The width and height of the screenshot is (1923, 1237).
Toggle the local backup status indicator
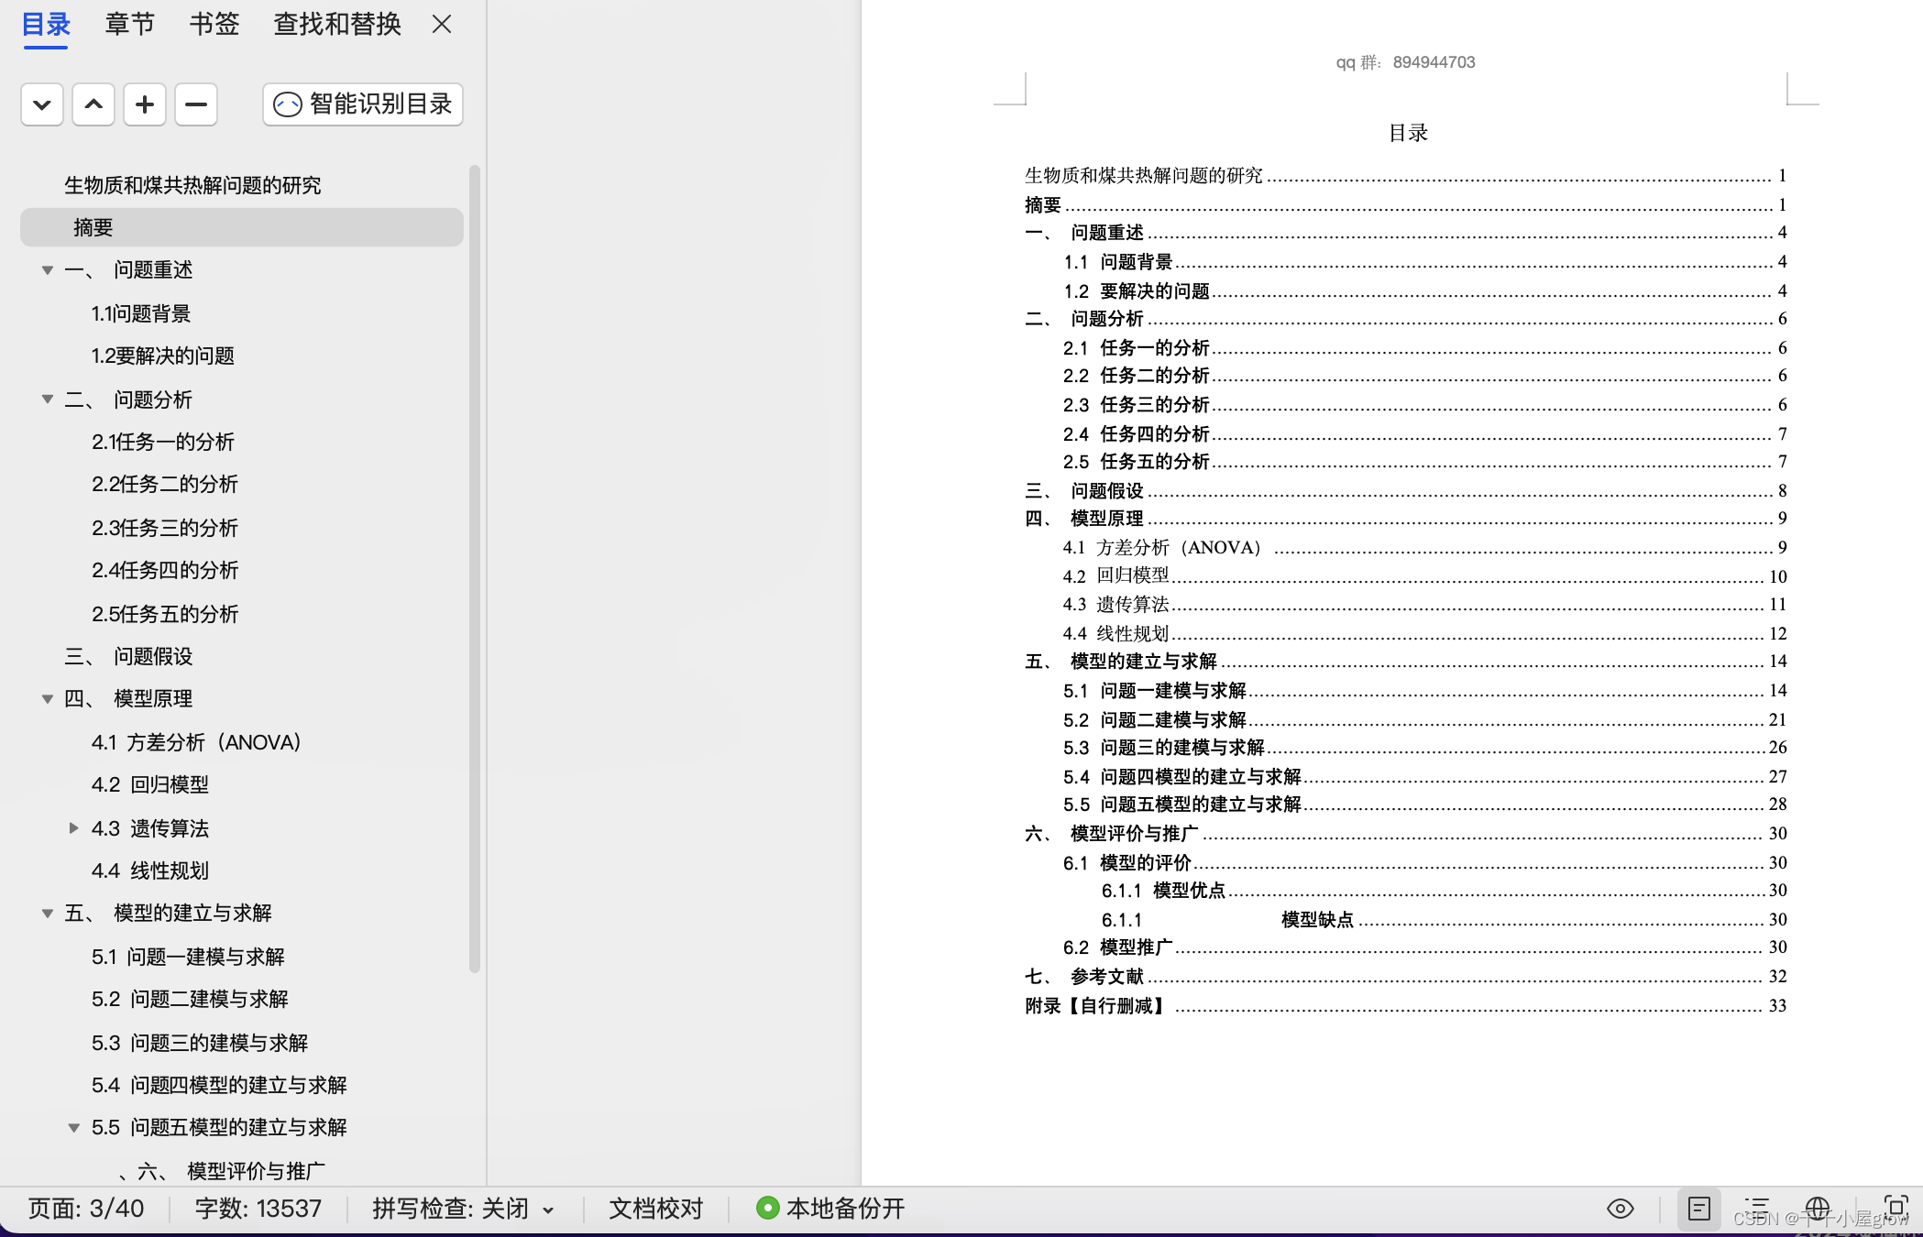coord(830,1209)
